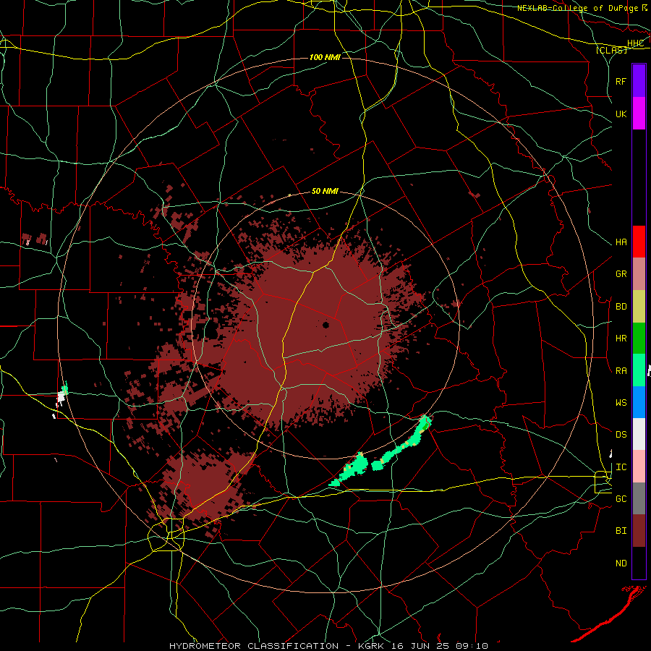Click the IC legend label
The height and width of the screenshot is (651, 651).
pyautogui.click(x=621, y=467)
